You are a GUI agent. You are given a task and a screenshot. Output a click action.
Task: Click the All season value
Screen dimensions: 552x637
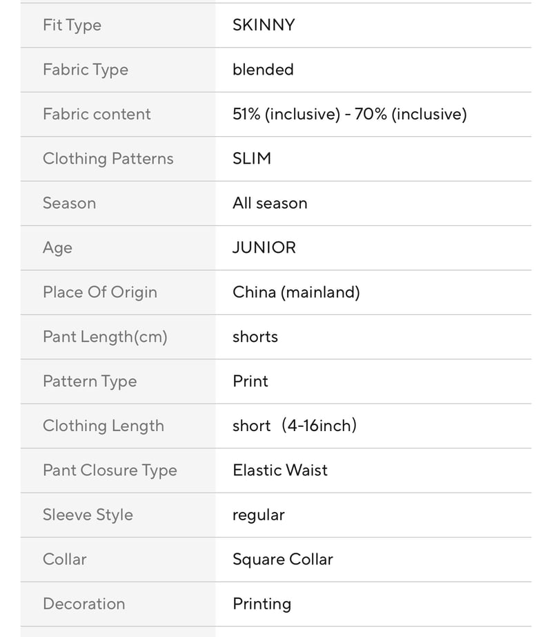[270, 203]
